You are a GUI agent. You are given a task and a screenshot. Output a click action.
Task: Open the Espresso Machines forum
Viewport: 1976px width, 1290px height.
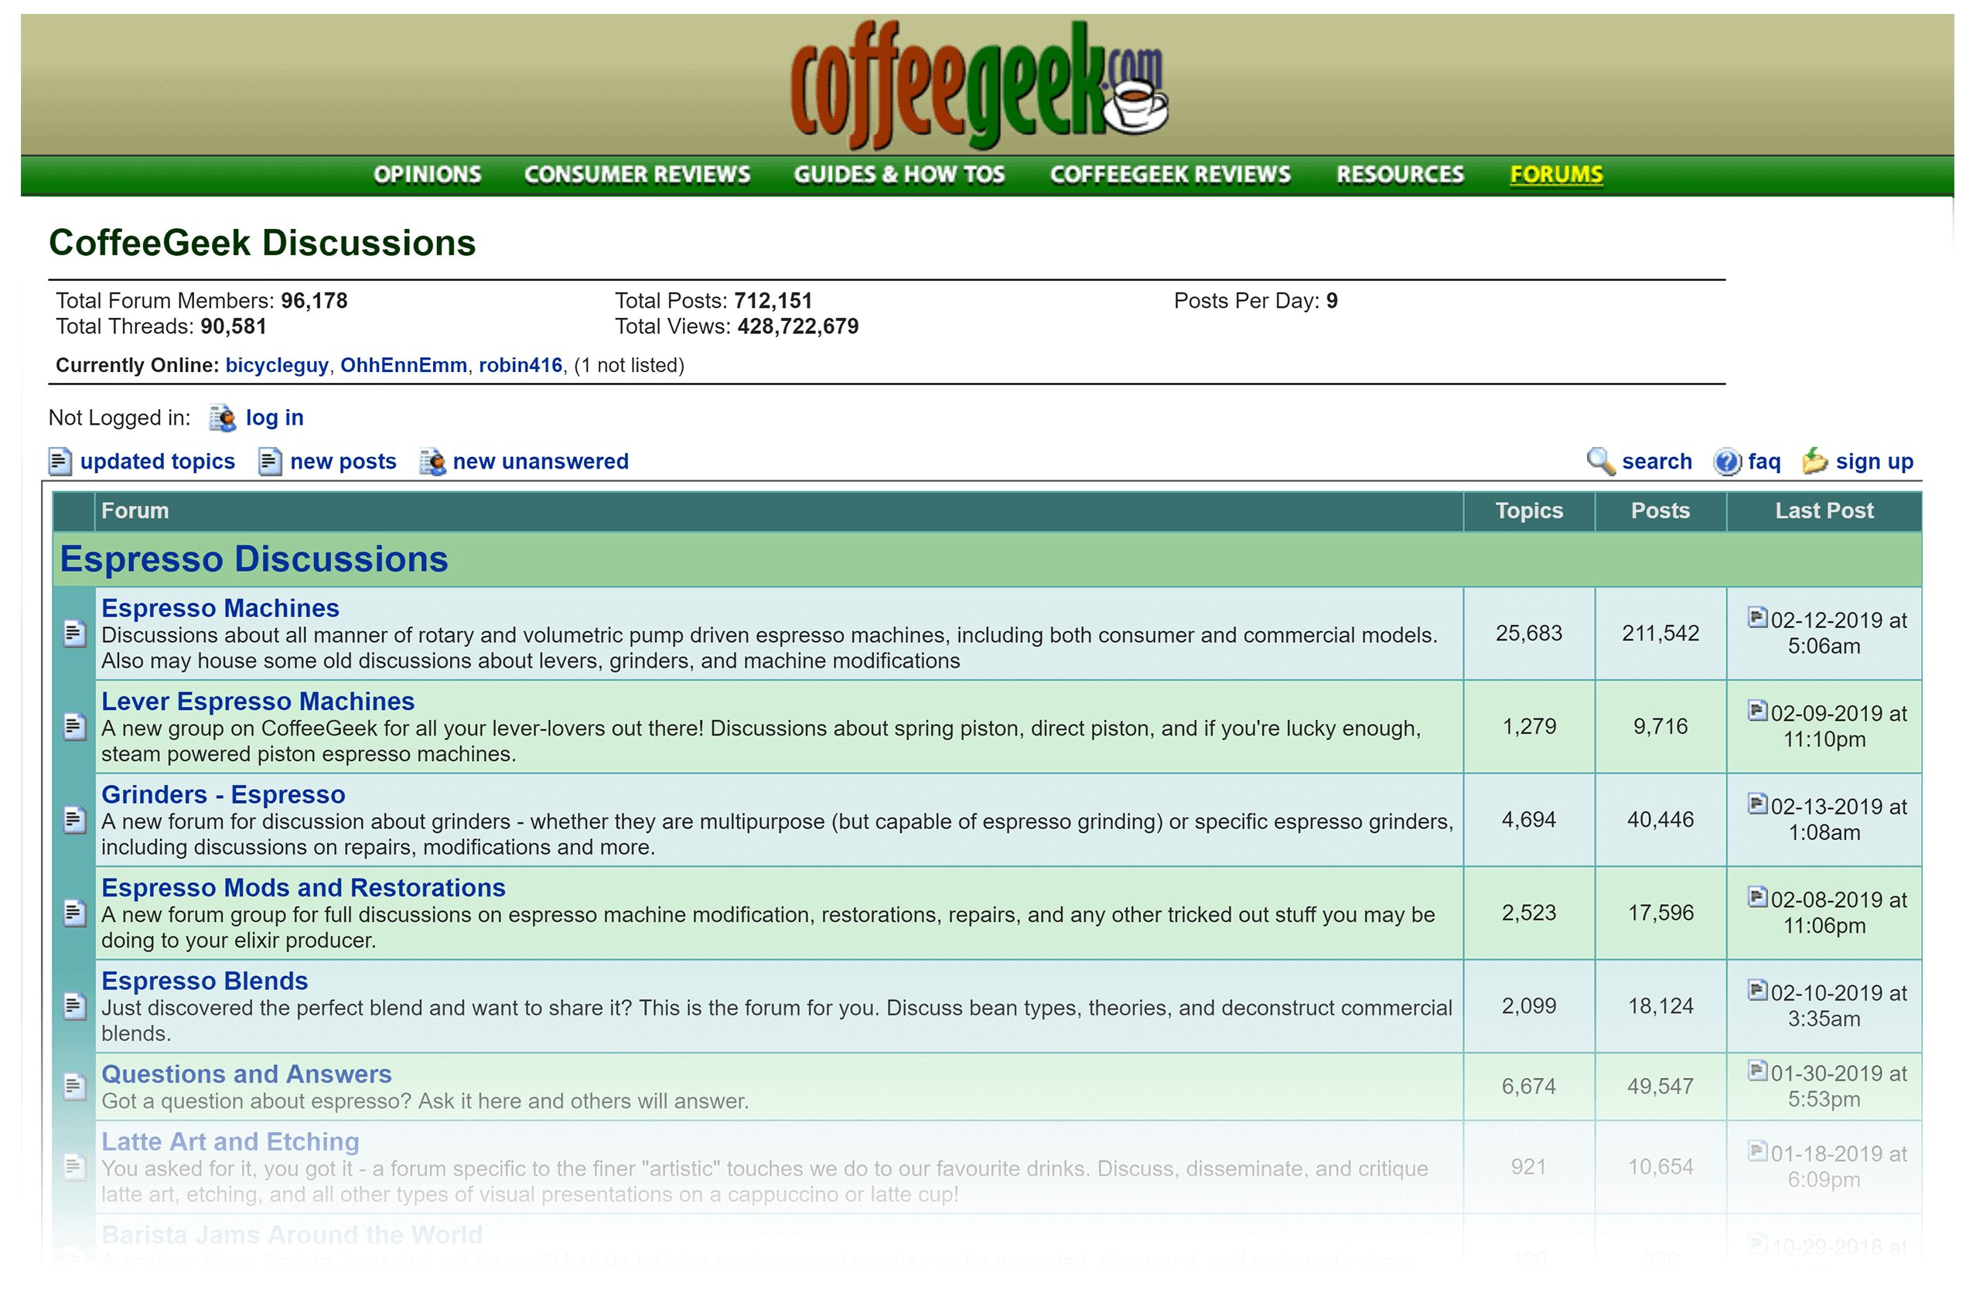click(x=220, y=609)
